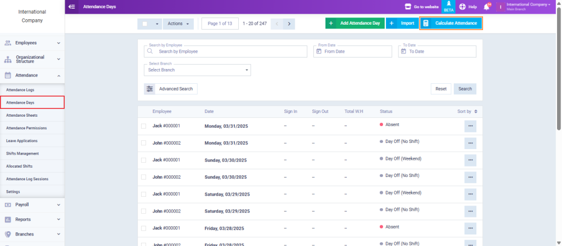Click the Go to website store icon
The height and width of the screenshot is (246, 562).
(x=408, y=7)
